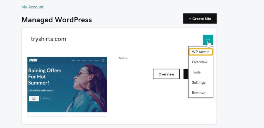Click the shopping cart icon in preview
Viewport: 264px width, 128px height.
coord(103,61)
